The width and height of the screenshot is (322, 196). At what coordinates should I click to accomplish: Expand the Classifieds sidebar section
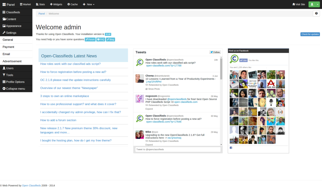pyautogui.click(x=16, y=12)
